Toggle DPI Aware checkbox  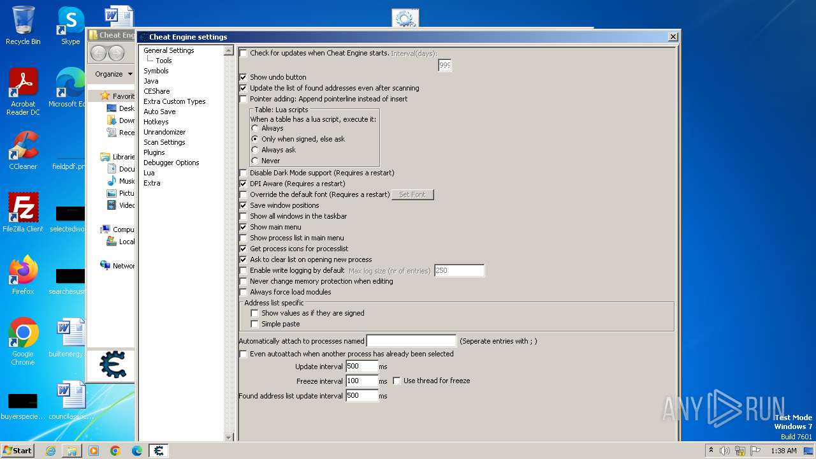(x=244, y=184)
